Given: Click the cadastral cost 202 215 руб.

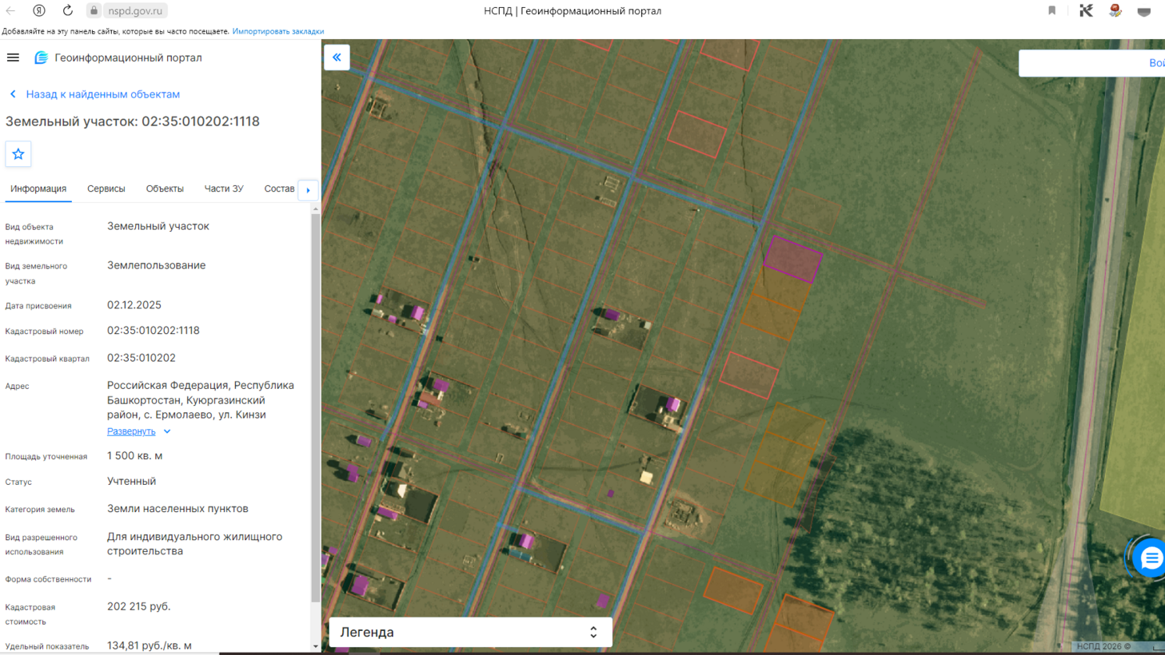Looking at the screenshot, I should tap(139, 606).
